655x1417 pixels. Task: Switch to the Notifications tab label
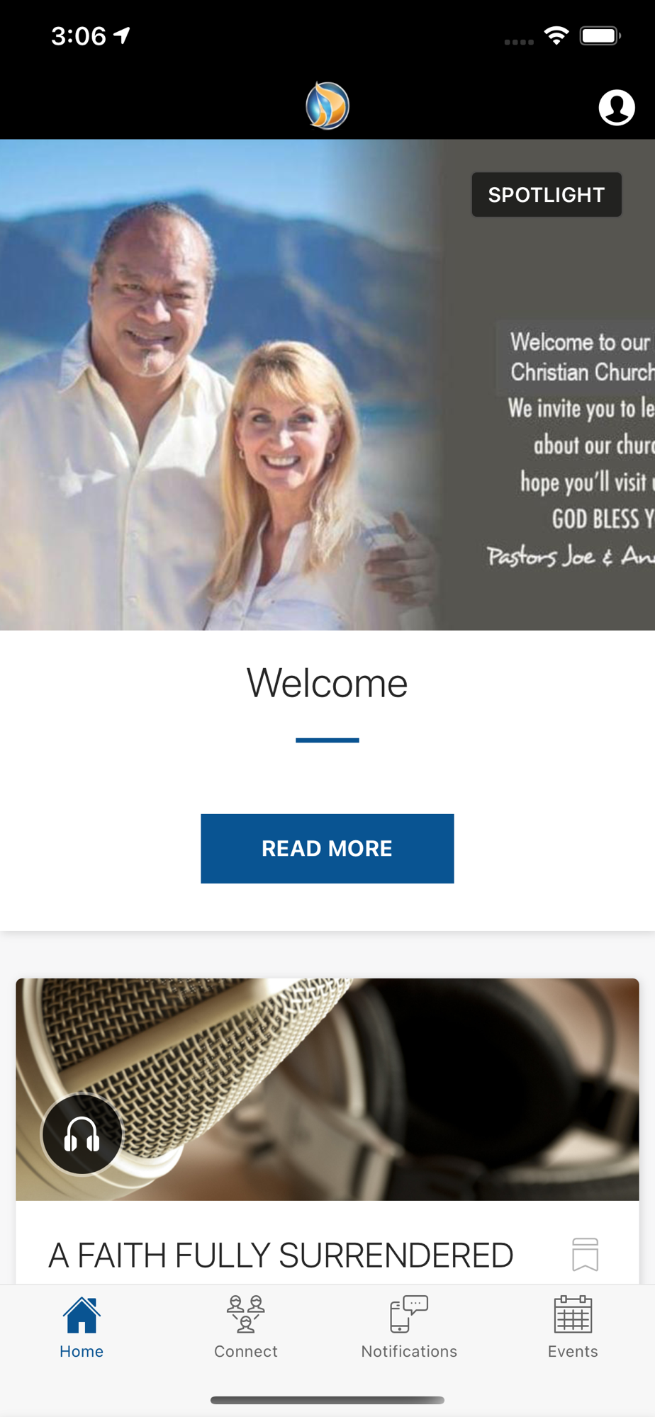click(x=409, y=1351)
